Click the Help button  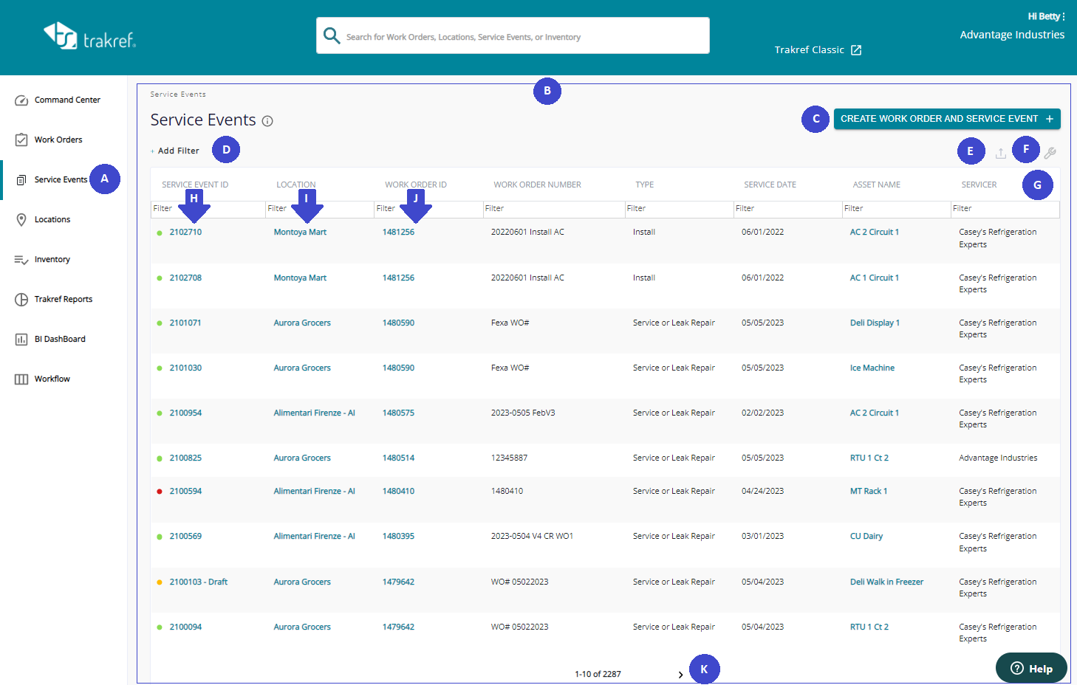[1031, 668]
